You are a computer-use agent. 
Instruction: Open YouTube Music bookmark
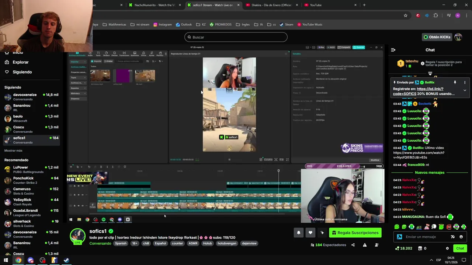click(x=310, y=25)
